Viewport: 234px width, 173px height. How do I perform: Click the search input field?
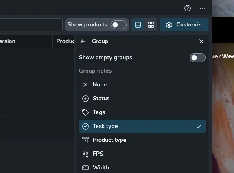[31, 25]
